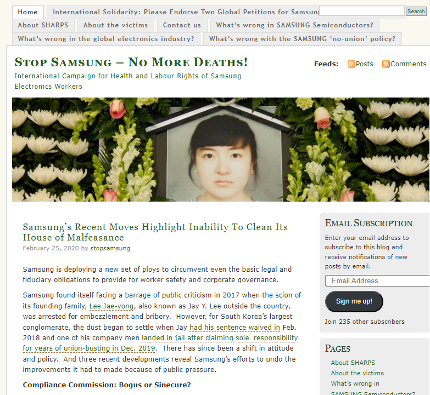Click 'Join 235 other subscribers' text

click(x=365, y=322)
